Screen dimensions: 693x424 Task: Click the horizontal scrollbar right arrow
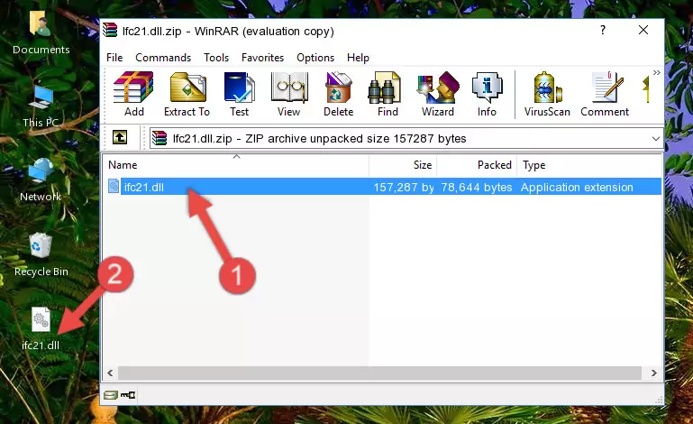point(653,373)
